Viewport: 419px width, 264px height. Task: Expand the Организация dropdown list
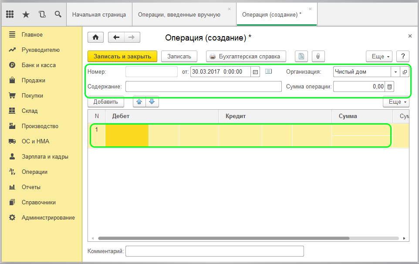pyautogui.click(x=395, y=72)
